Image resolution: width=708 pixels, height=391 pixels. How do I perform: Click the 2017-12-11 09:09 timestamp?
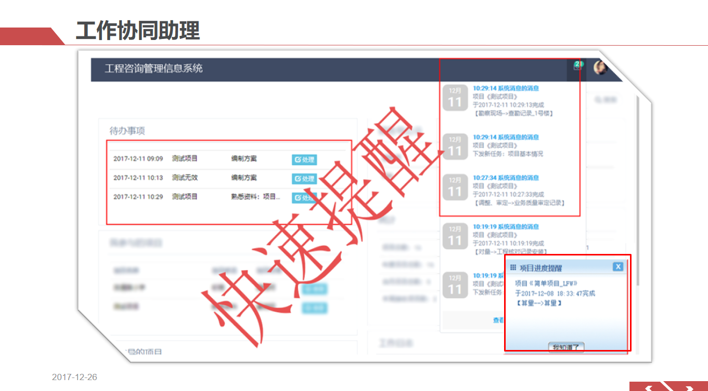point(138,159)
